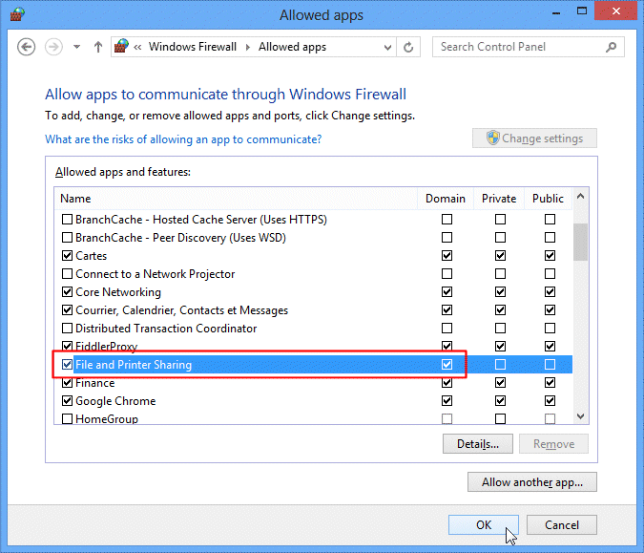This screenshot has height=553, width=644.
Task: Enable Connect to a Network Projector
Action: click(x=67, y=273)
